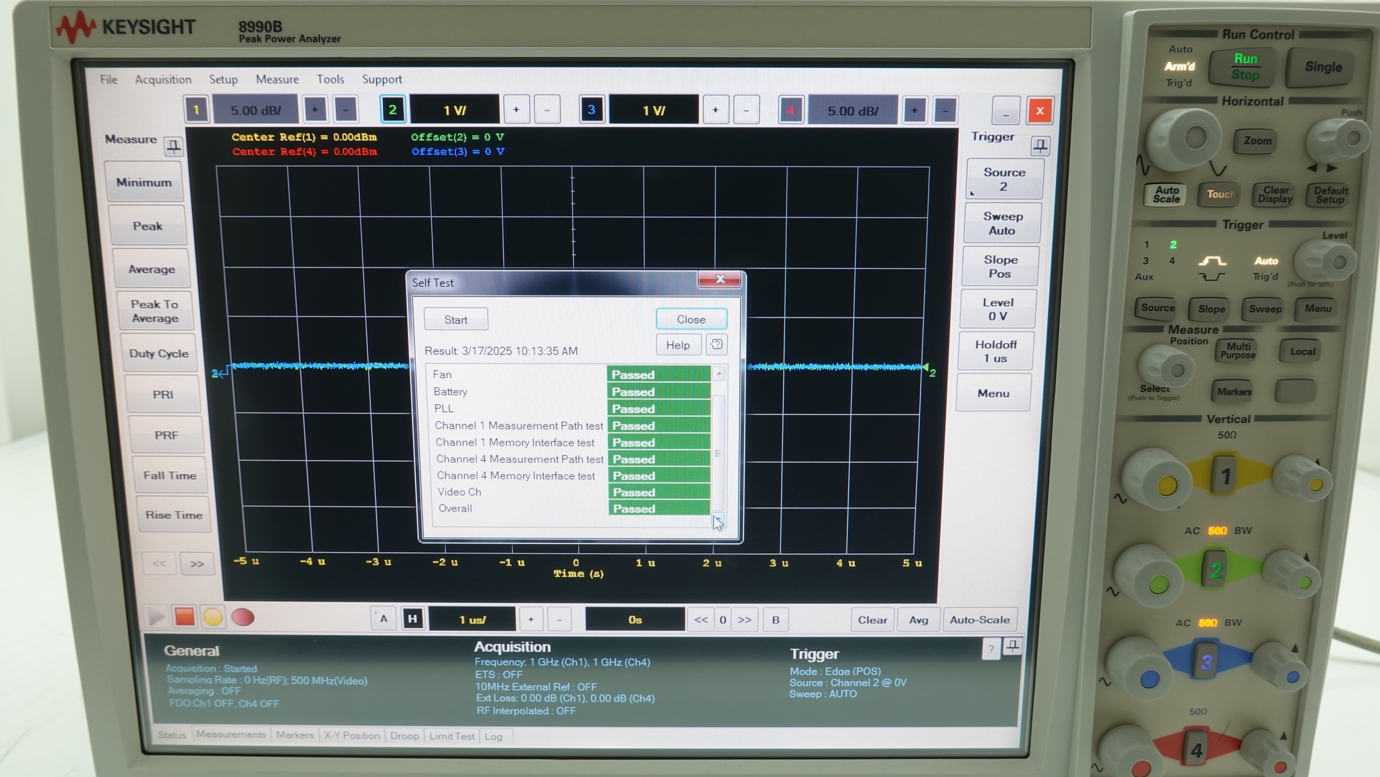Switch to the Limit Test tab
The image size is (1380, 777).
click(451, 736)
